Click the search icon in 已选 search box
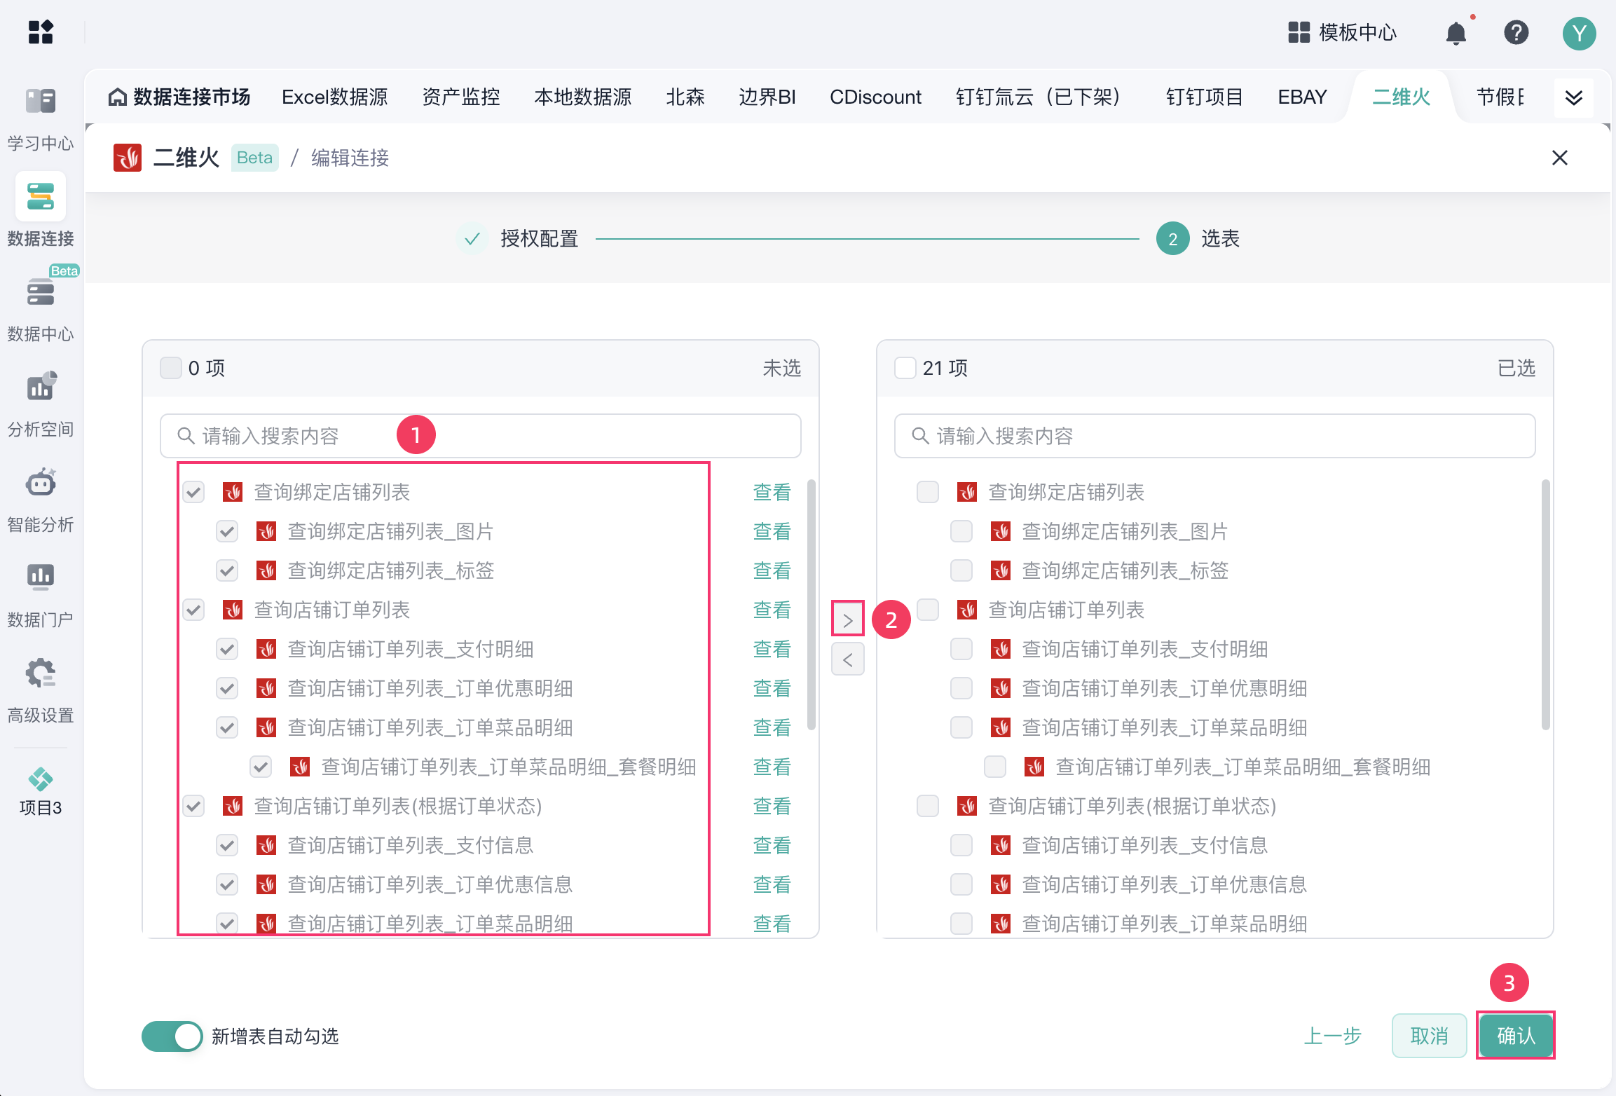This screenshot has height=1096, width=1616. click(x=920, y=436)
